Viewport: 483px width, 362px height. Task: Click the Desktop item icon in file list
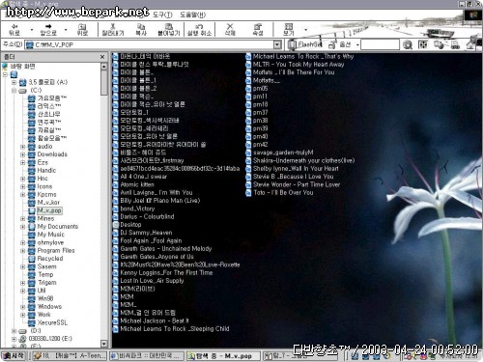coord(116,225)
